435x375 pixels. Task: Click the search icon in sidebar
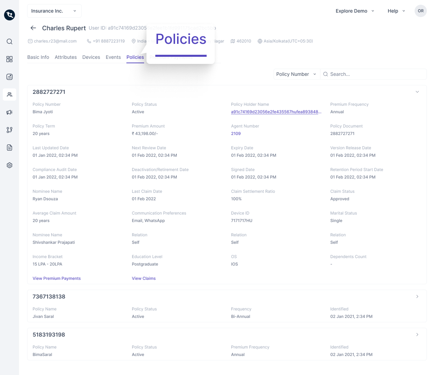(10, 41)
